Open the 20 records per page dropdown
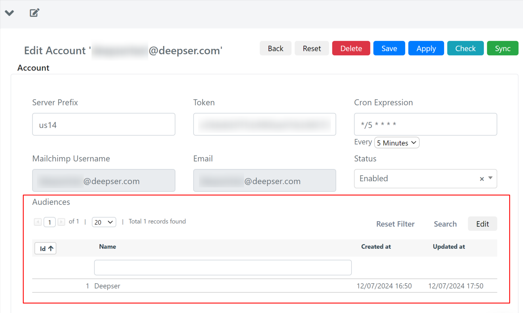 (x=104, y=222)
